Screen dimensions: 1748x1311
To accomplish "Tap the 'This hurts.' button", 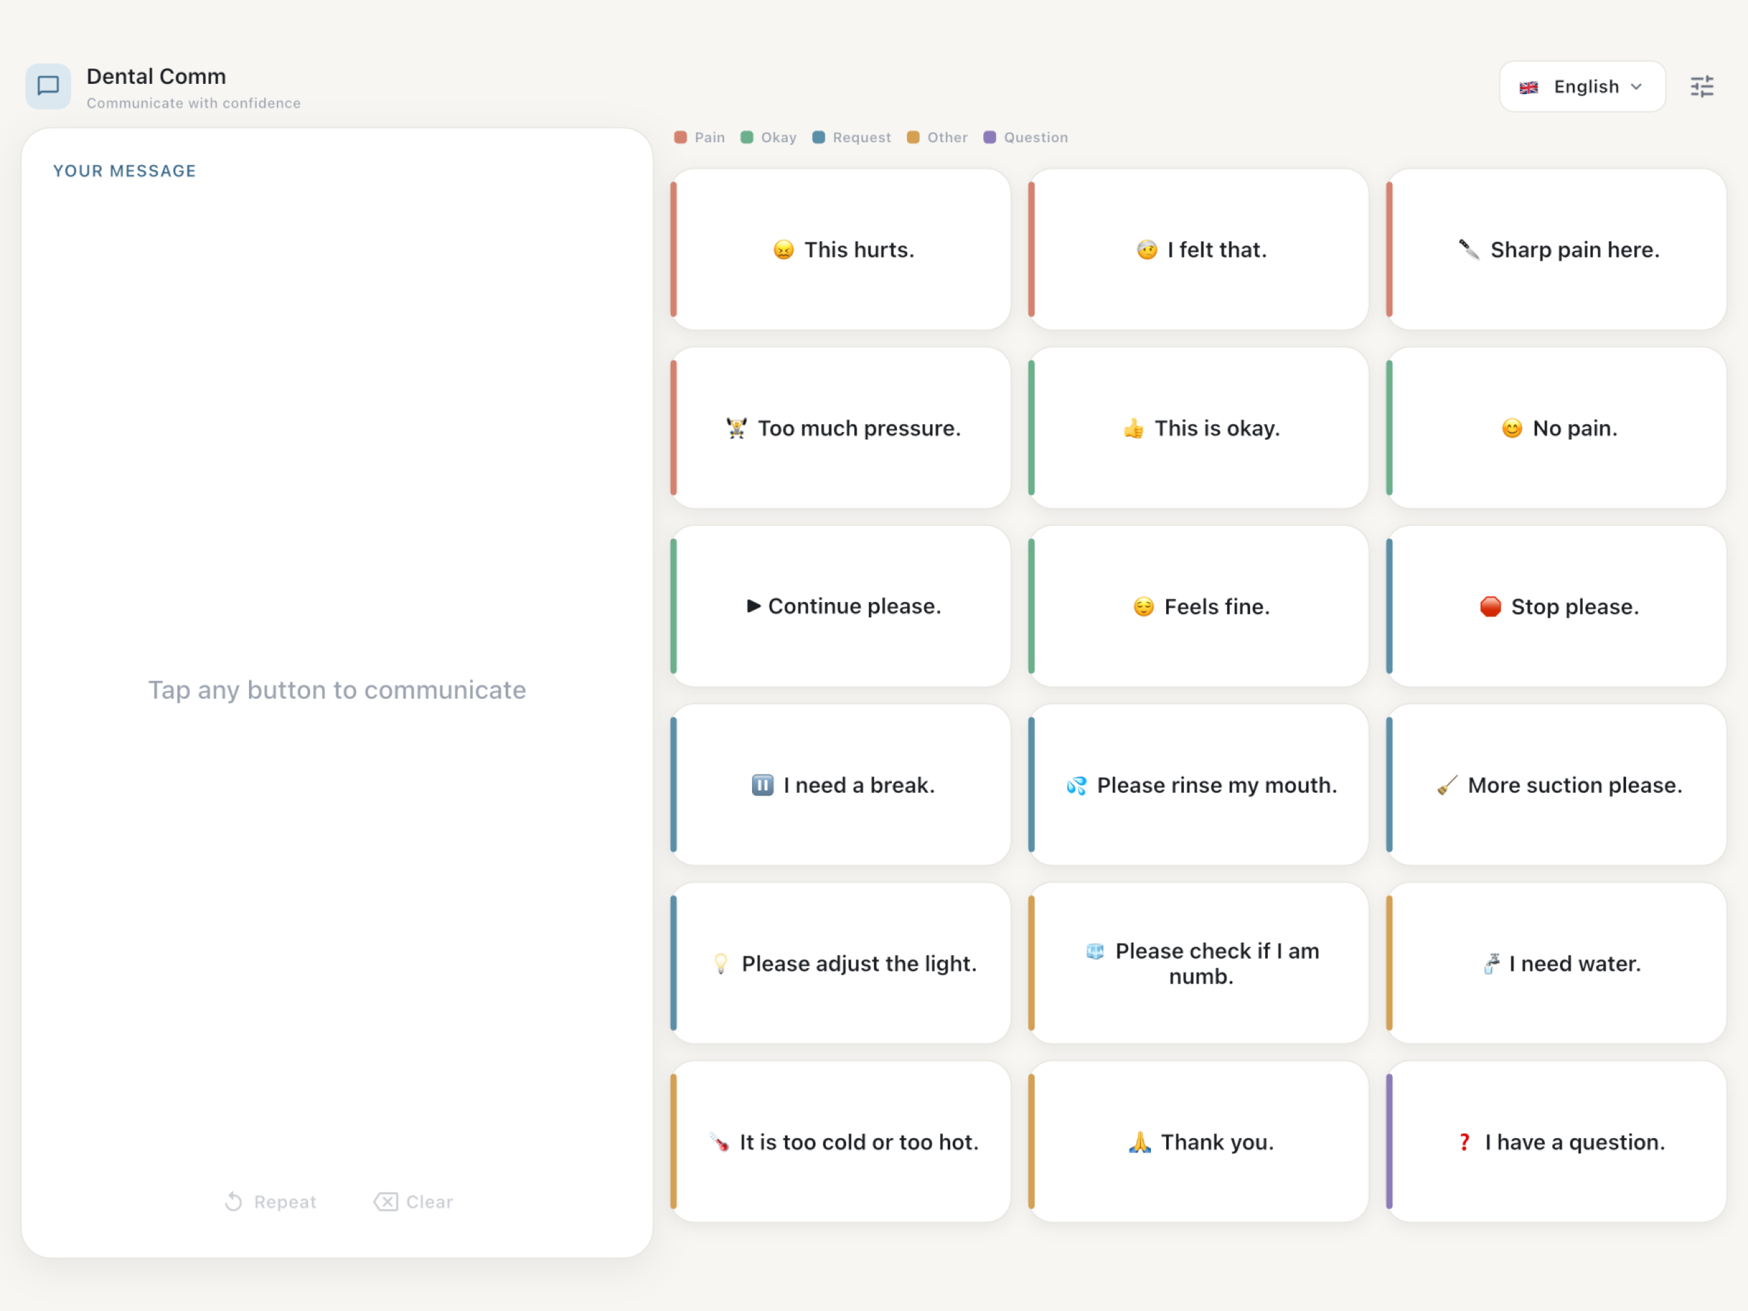I will (x=840, y=250).
